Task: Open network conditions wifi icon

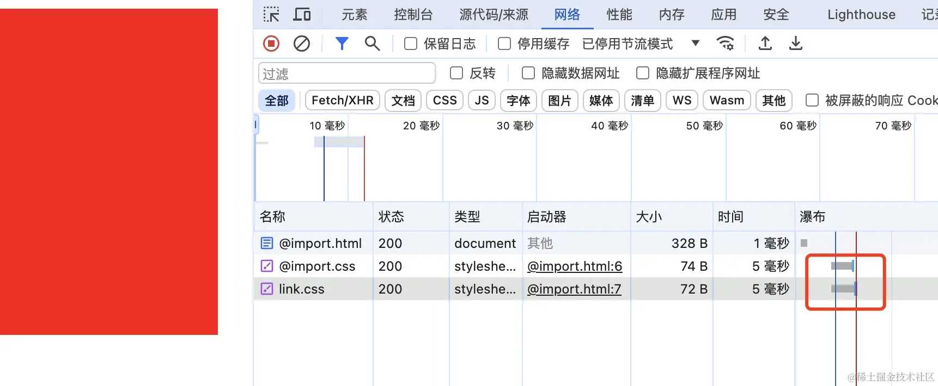Action: [x=725, y=43]
